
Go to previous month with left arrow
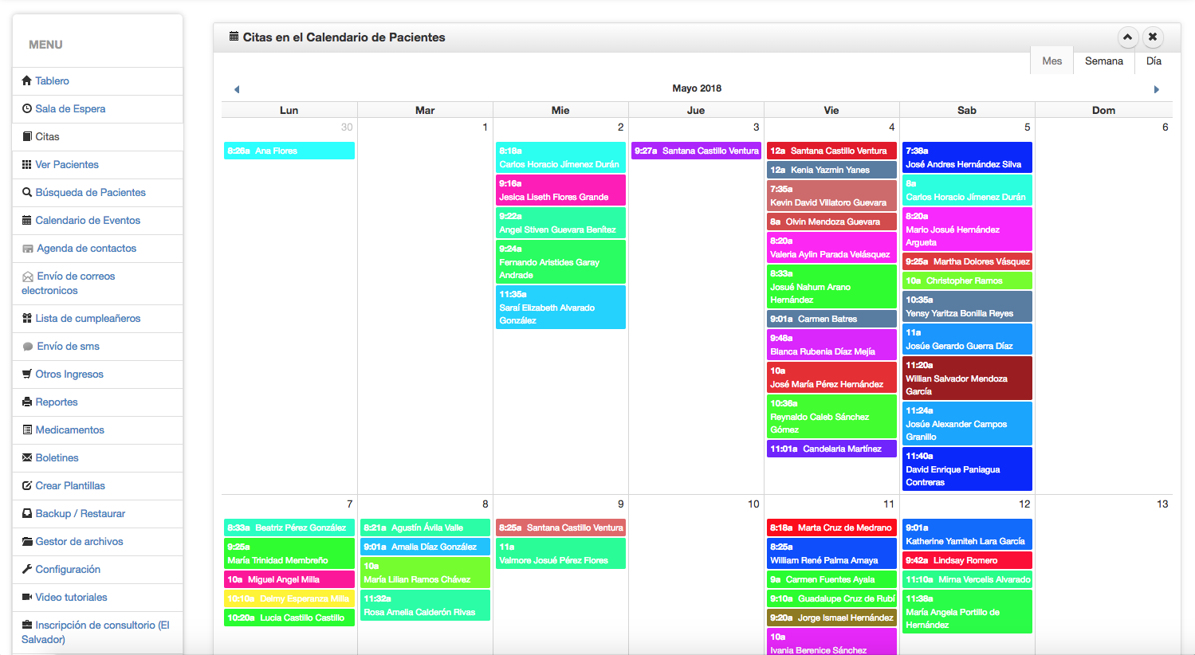[x=237, y=89]
